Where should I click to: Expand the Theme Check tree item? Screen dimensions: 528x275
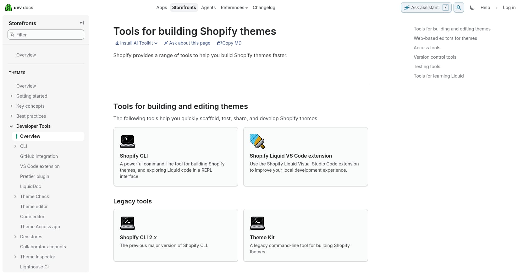pyautogui.click(x=15, y=197)
